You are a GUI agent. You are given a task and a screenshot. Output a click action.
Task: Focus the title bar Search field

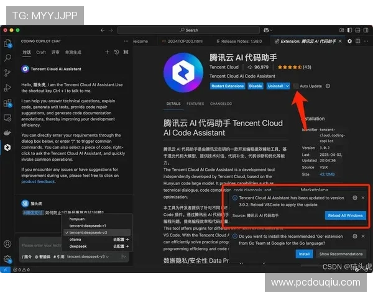188,30
